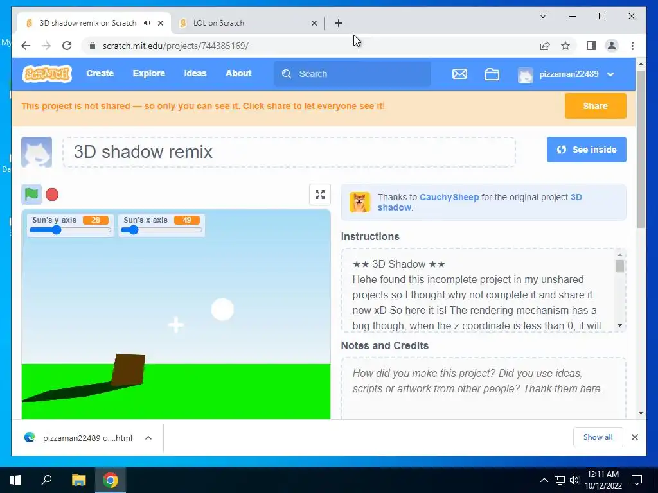This screenshot has width=658, height=493.
Task: Open the Windows Start menu
Action: (15, 480)
